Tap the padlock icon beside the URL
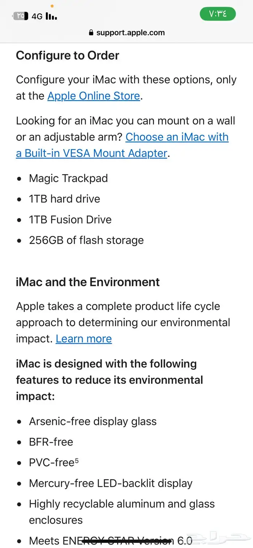Image resolution: width=253 pixels, height=548 pixels. [91, 33]
